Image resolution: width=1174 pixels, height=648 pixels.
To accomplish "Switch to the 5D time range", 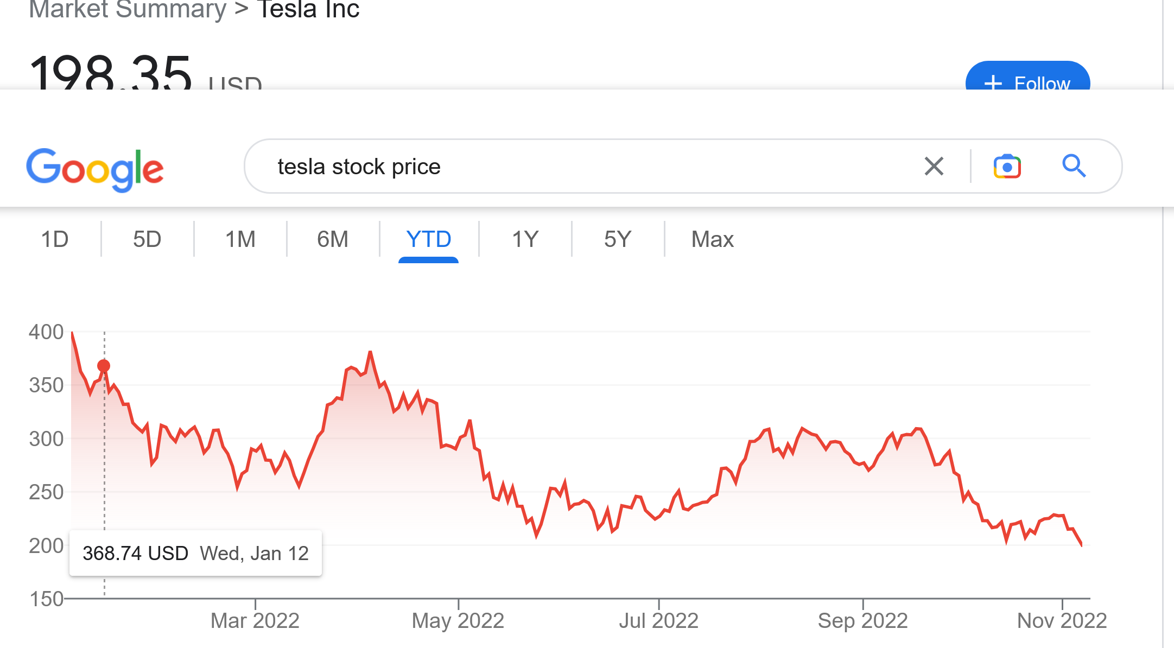I will [147, 239].
